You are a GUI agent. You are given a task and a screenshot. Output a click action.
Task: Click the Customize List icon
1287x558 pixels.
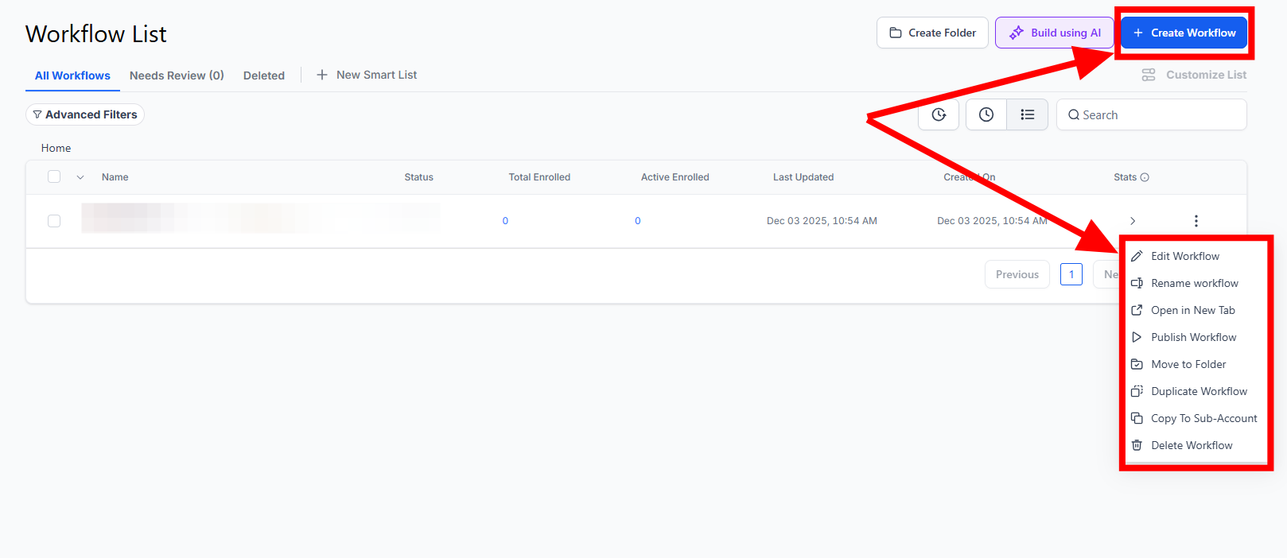[x=1149, y=75]
